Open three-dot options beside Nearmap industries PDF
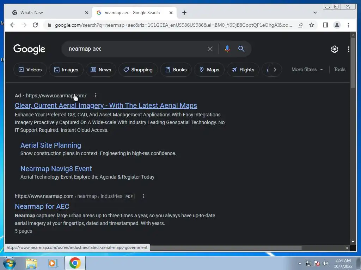This screenshot has width=361, height=270. click(143, 196)
